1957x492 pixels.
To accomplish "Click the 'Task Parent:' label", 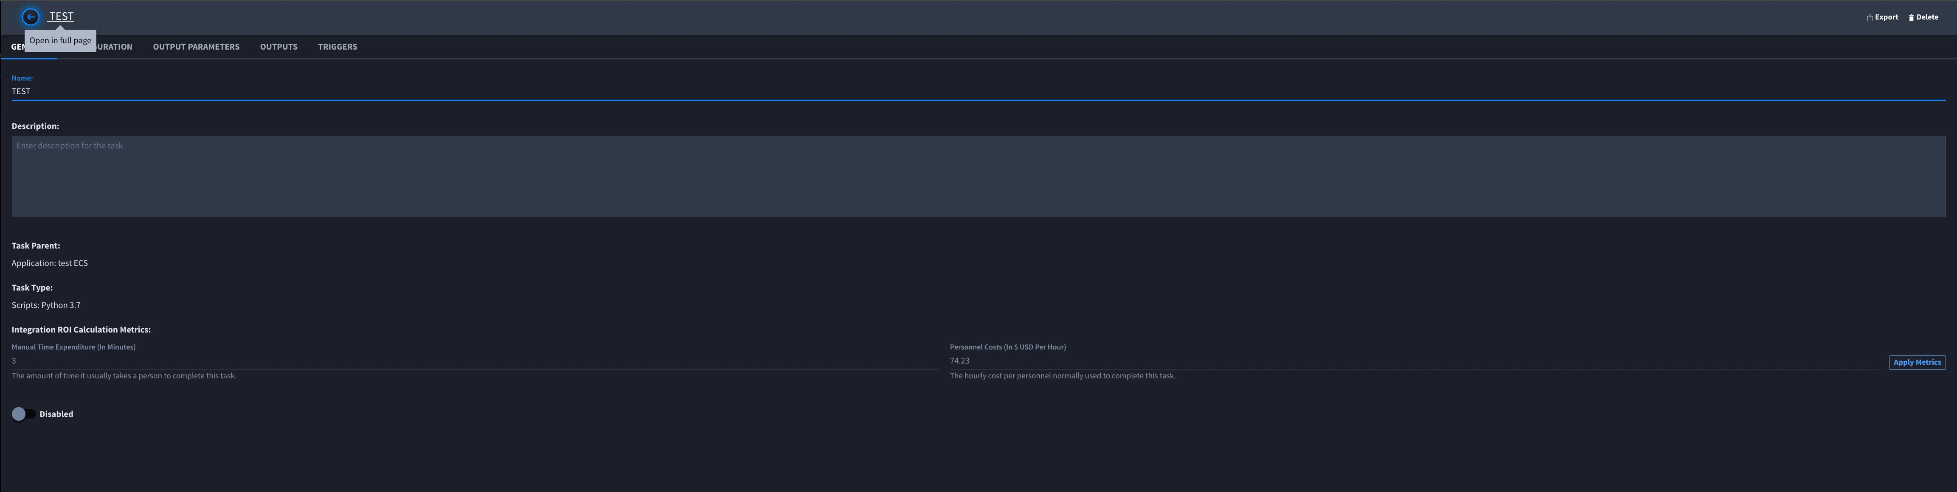I will pyautogui.click(x=36, y=245).
